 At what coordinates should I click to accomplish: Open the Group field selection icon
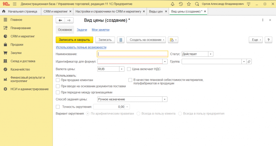(x=249, y=62)
